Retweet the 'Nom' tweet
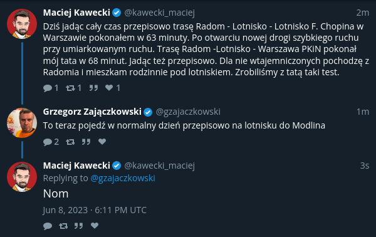 coord(63,226)
